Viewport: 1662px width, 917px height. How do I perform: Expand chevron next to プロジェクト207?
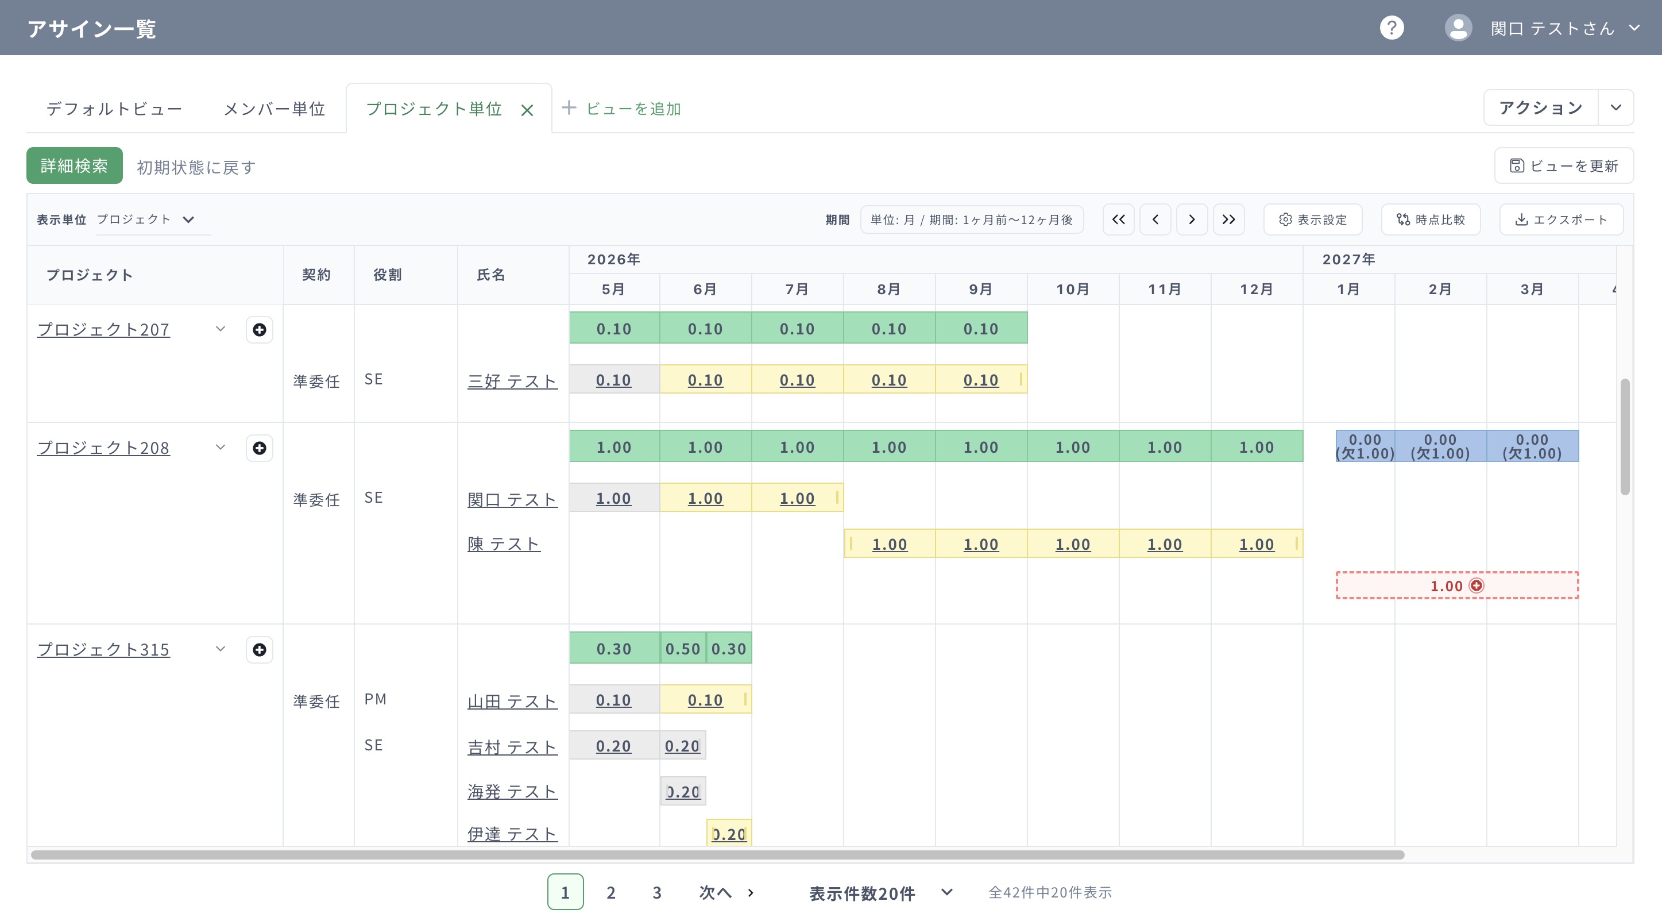tap(220, 329)
